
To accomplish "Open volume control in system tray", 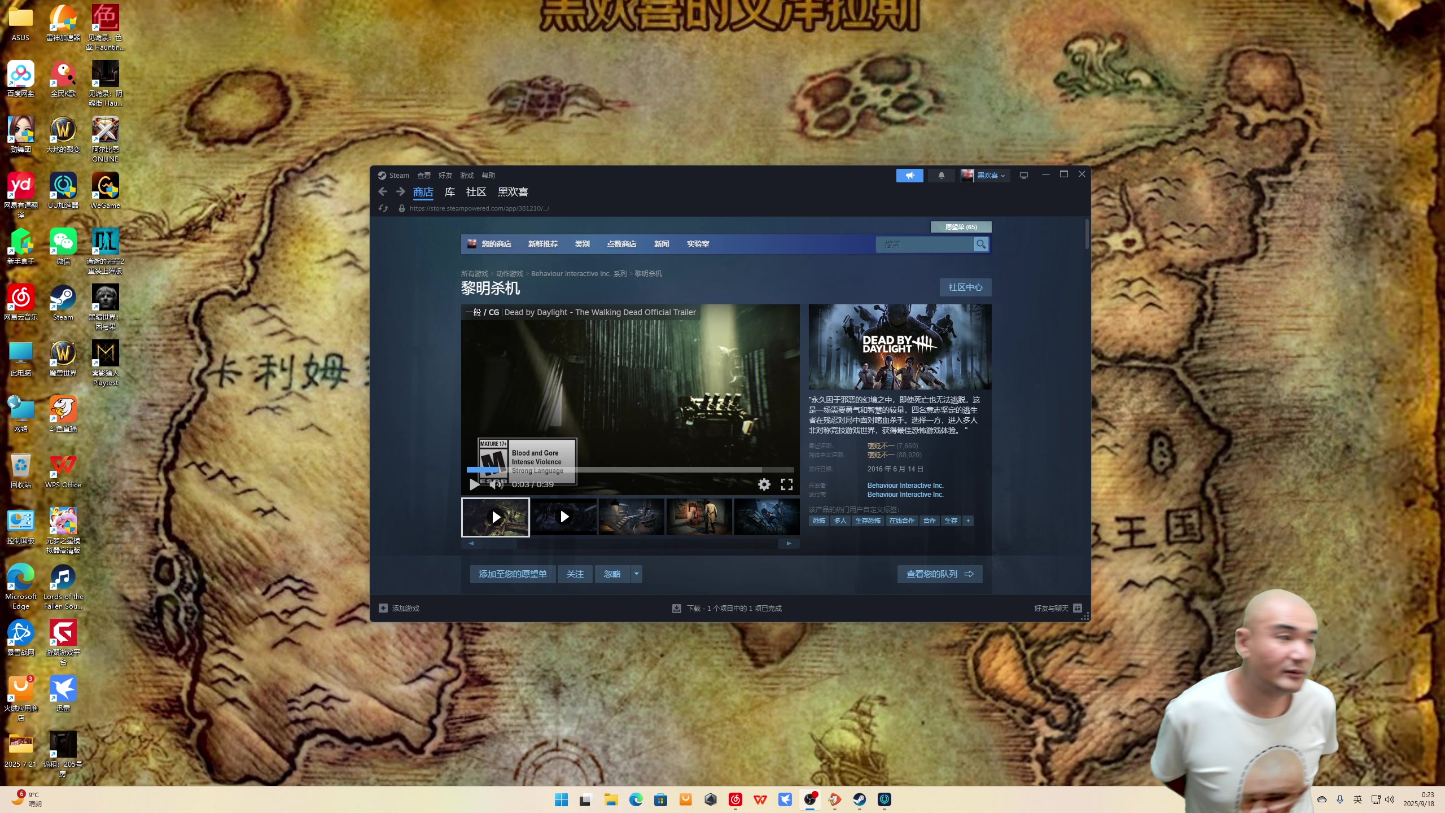I will pyautogui.click(x=1390, y=799).
